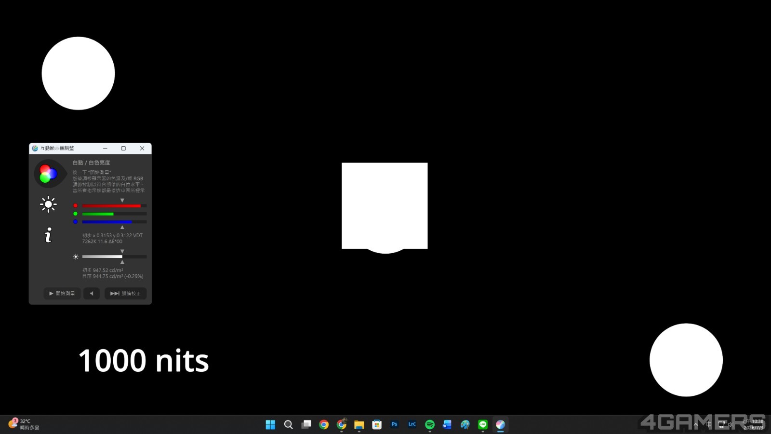This screenshot has height=434, width=771.
Task: Open Lightroom Classic from the taskbar
Action: [x=412, y=424]
